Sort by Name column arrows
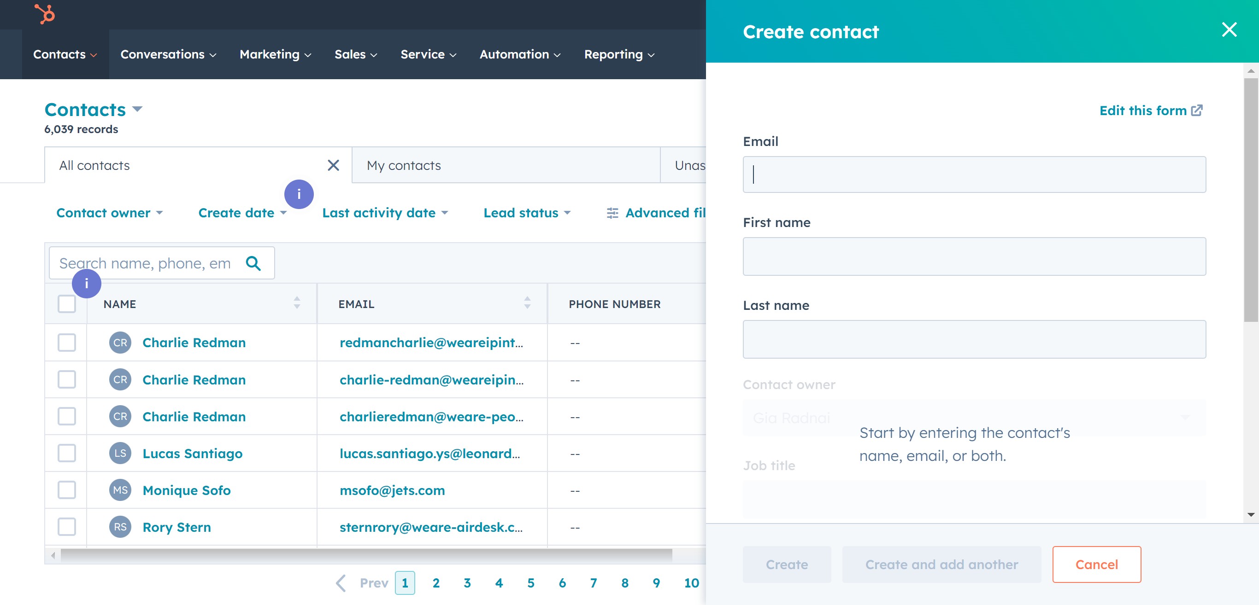 297,303
